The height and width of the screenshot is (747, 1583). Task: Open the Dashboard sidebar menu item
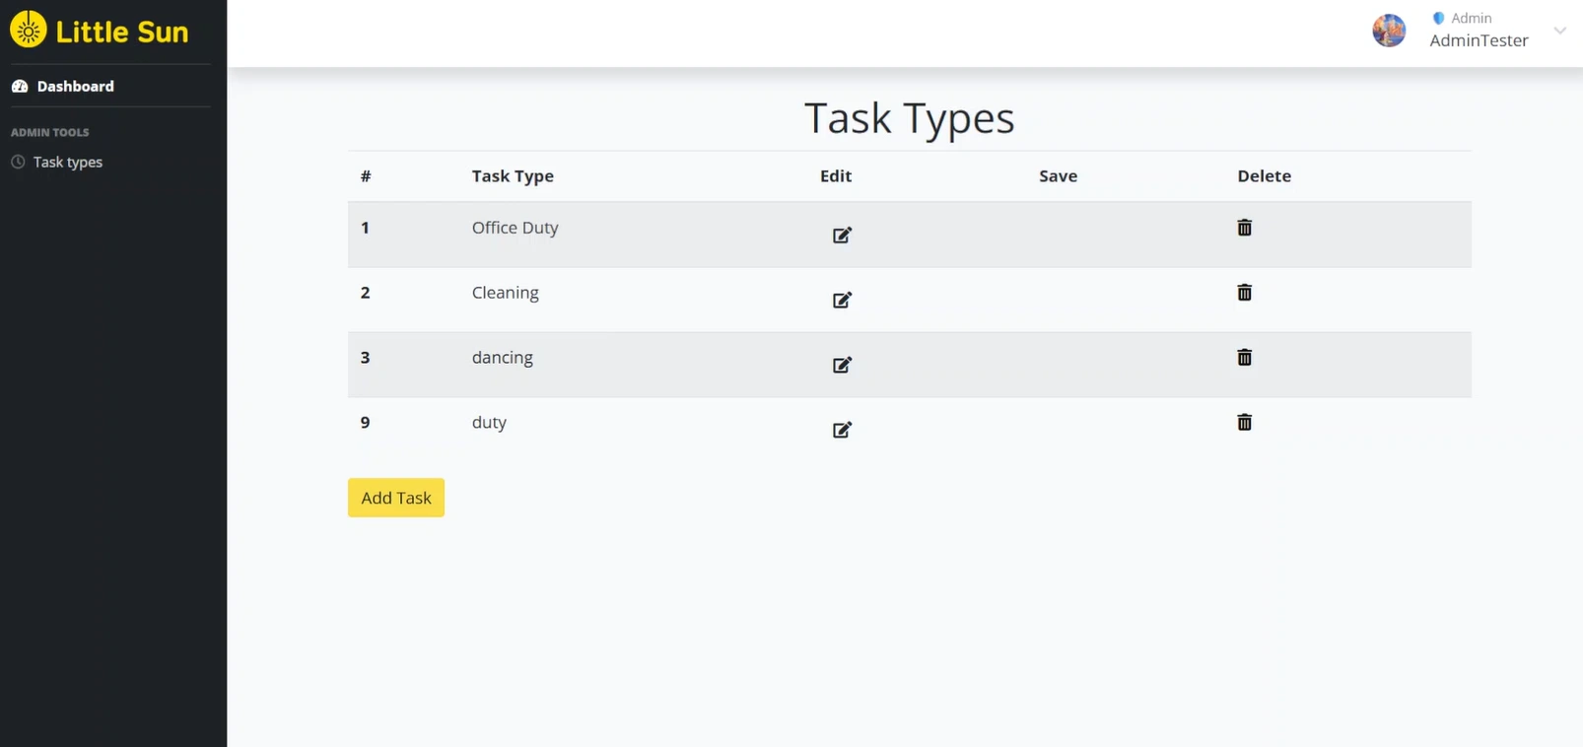pyautogui.click(x=75, y=87)
